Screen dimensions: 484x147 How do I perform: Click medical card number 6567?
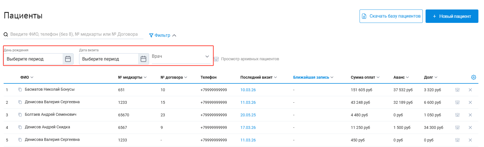coord(122,127)
